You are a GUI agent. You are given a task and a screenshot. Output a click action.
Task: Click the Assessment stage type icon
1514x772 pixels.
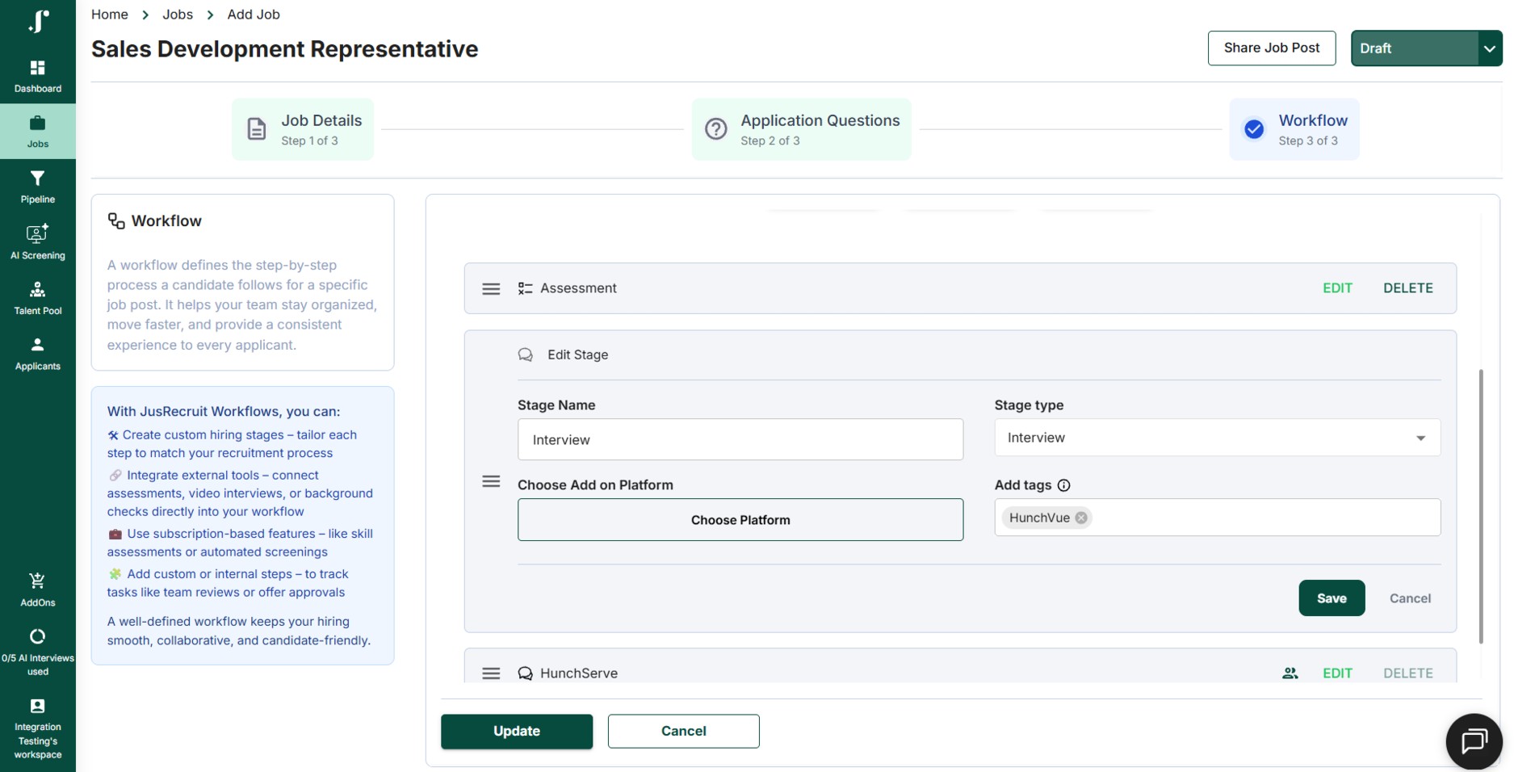click(x=525, y=288)
